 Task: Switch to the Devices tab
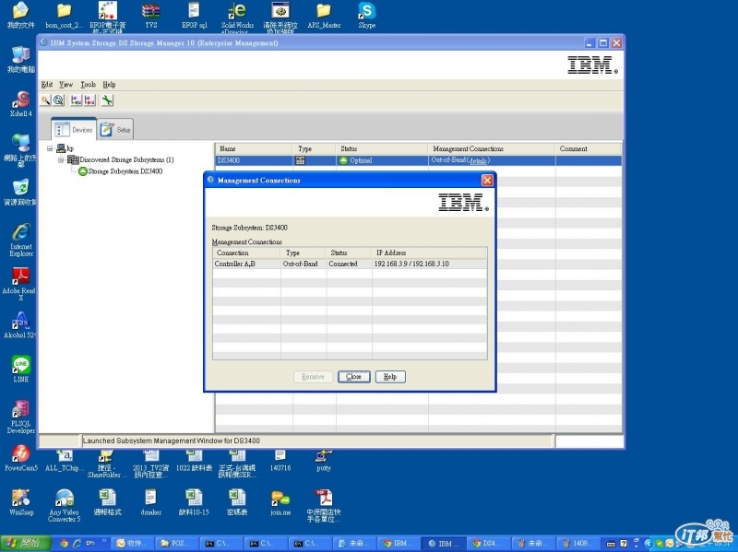(74, 129)
